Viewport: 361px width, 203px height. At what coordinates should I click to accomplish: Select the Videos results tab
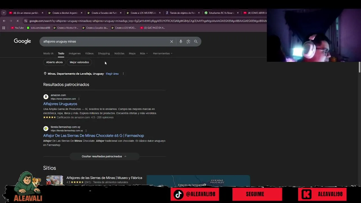point(89,53)
